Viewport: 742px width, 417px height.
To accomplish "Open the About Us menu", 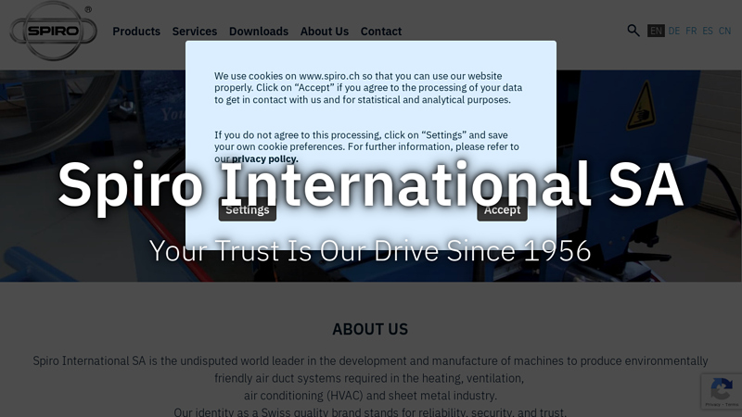I will (x=324, y=32).
